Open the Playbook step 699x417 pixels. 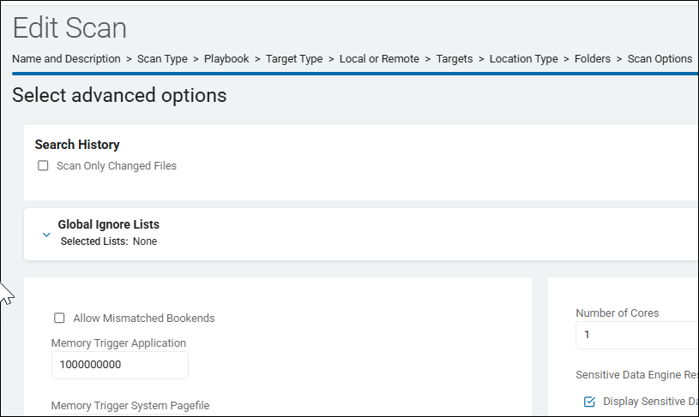(x=226, y=59)
